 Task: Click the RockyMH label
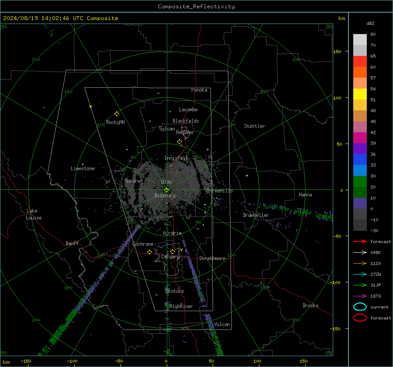[x=115, y=122]
